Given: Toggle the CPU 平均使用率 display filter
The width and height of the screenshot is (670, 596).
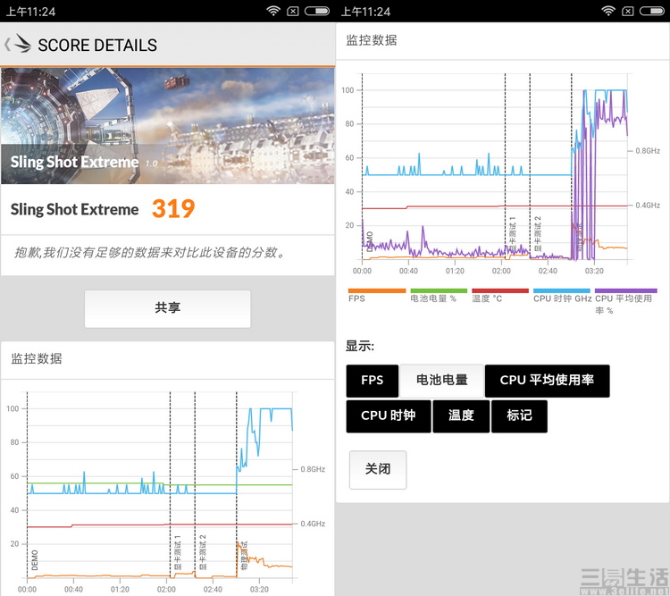Looking at the screenshot, I should click(x=547, y=381).
